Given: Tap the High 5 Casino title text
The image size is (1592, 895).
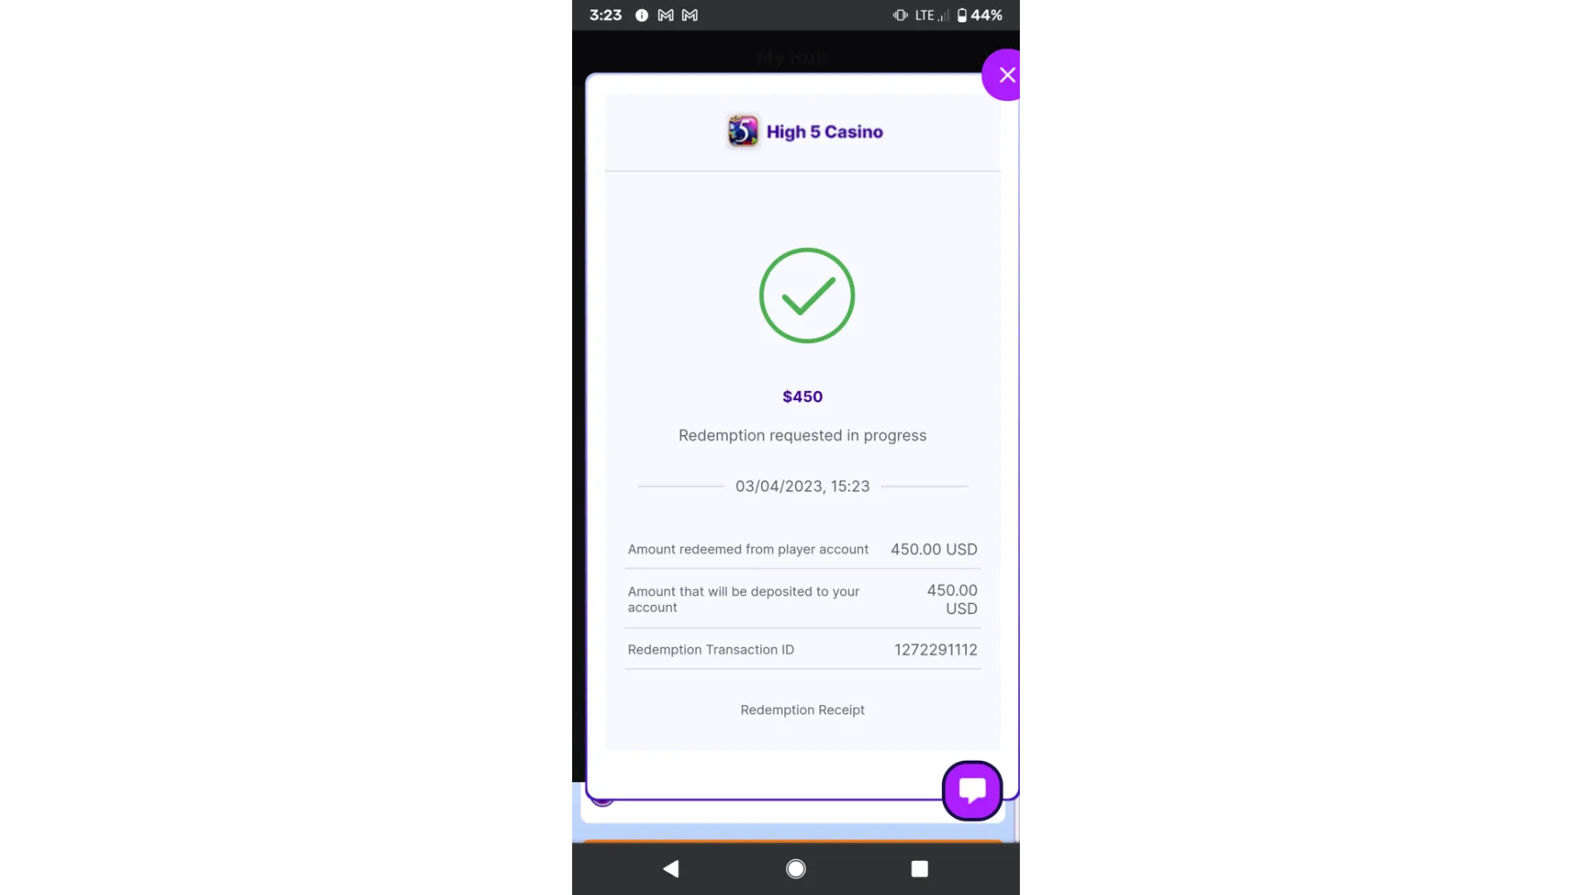Looking at the screenshot, I should (825, 132).
